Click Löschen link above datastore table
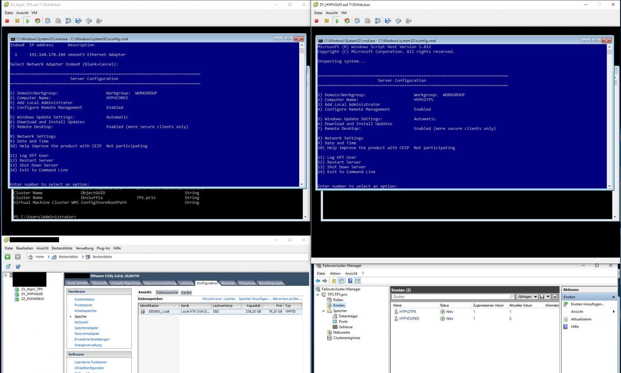Viewport: 621px width, 373px height. (x=229, y=299)
